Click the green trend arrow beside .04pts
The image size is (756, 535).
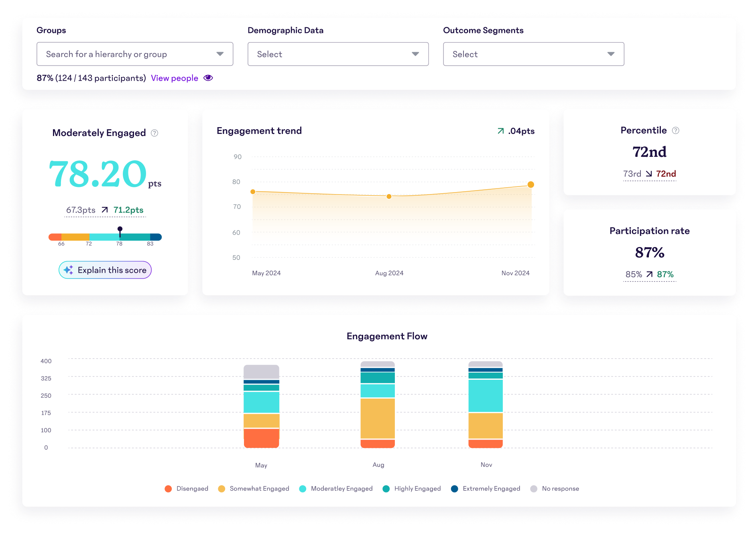click(x=500, y=131)
